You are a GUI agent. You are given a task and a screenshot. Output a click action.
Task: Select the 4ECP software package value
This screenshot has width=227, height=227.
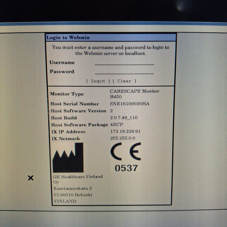[x=117, y=125]
